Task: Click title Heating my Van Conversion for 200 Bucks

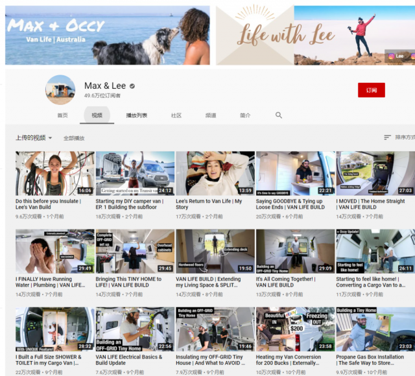Action: (288, 360)
